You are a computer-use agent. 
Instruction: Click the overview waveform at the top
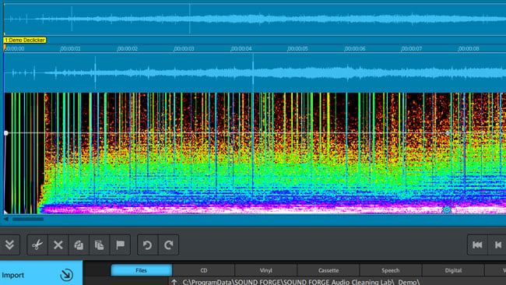click(255, 19)
